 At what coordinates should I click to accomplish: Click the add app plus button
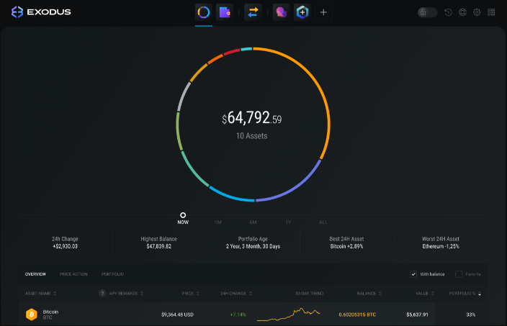click(323, 12)
